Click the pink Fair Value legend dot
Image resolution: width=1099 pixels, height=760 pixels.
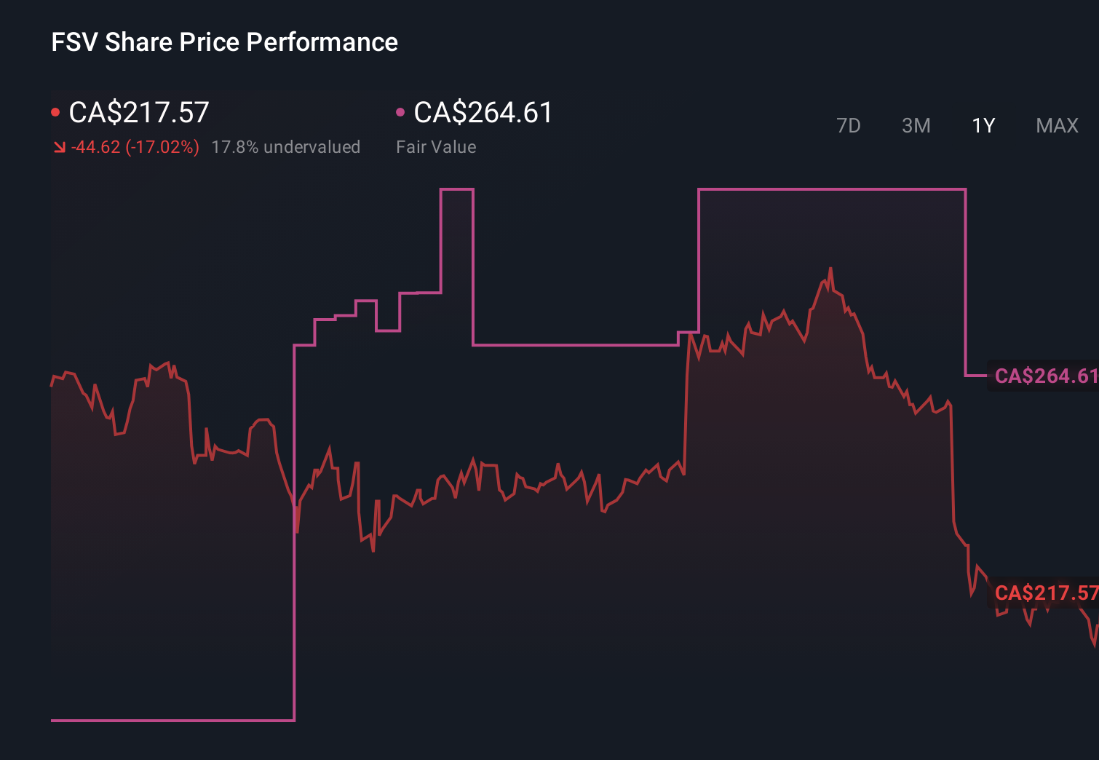point(400,111)
